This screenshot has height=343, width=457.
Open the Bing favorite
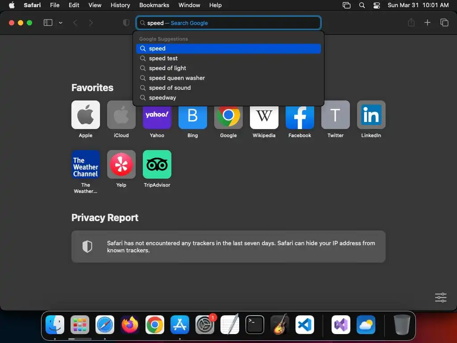(193, 117)
